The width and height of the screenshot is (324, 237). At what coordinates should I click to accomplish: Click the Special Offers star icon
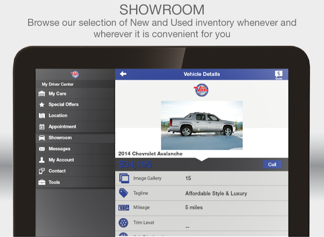click(42, 105)
